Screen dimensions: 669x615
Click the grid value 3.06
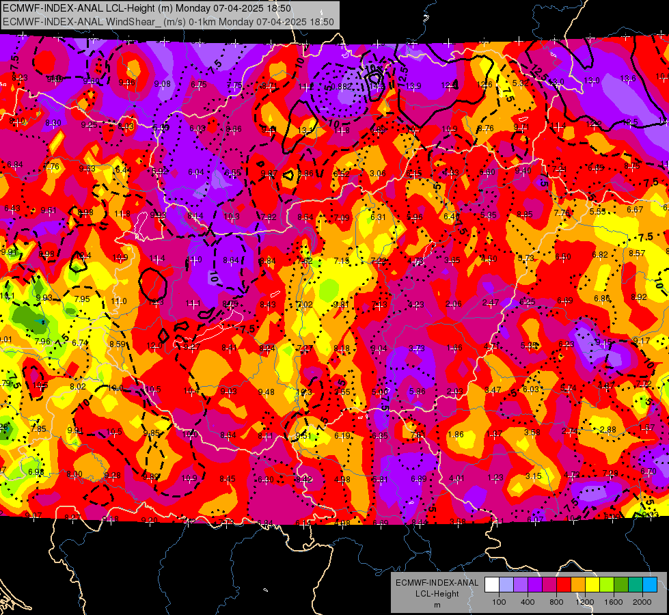pyautogui.click(x=378, y=174)
